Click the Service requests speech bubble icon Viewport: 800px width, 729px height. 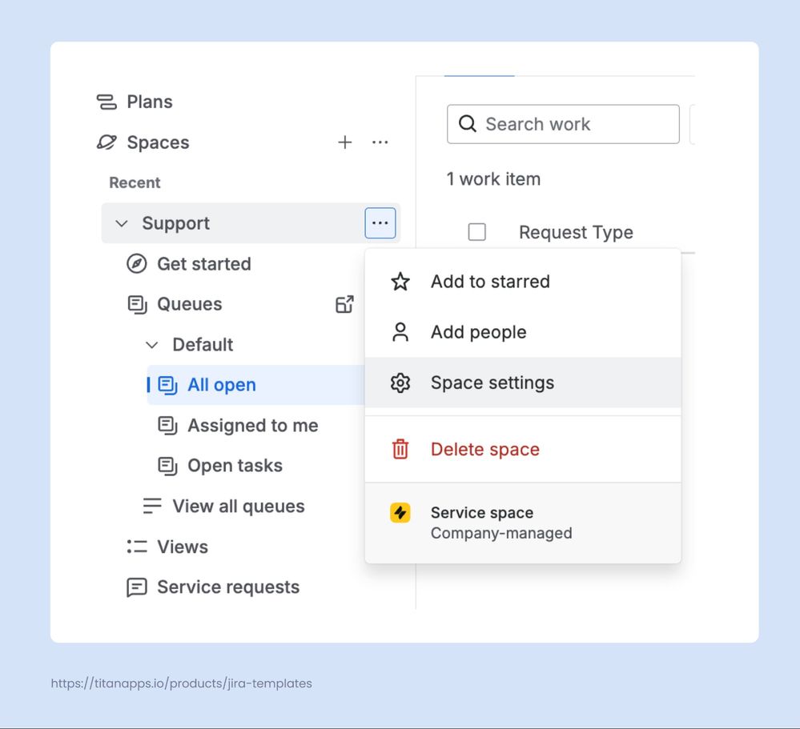pos(135,587)
